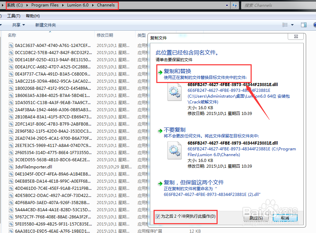Open the 共享 dropdown in toolbar
Viewport: 316px width, 233px height.
click(18, 25)
